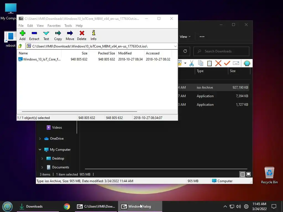Open the notification center icon
Viewport: 283px width, 212px height.
pyautogui.click(x=274, y=206)
